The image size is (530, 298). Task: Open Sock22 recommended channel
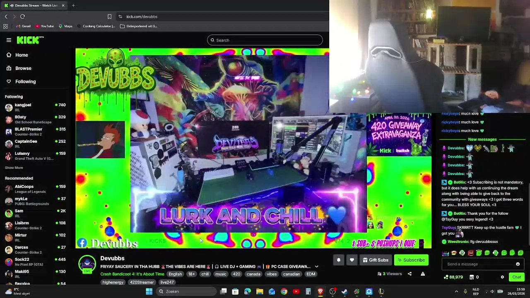click(35, 262)
